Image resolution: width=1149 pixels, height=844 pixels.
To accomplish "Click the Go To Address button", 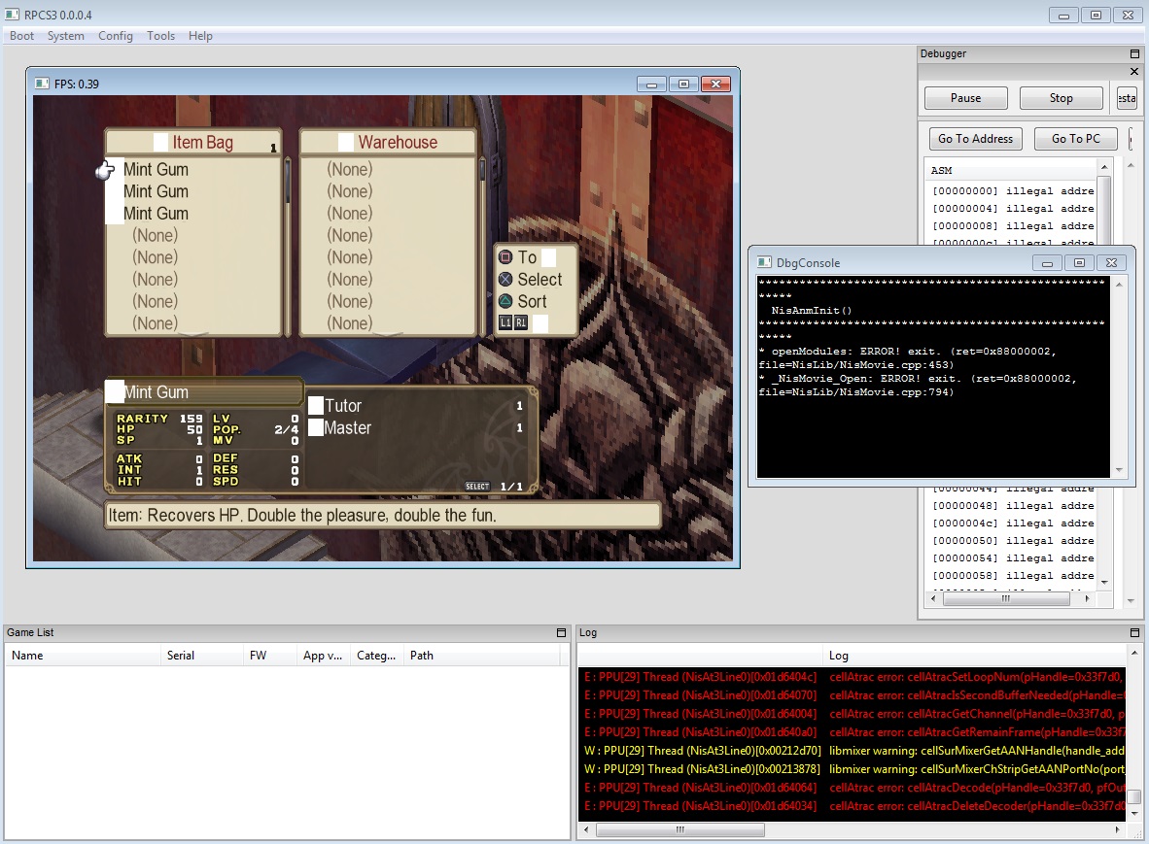I will coord(977,139).
